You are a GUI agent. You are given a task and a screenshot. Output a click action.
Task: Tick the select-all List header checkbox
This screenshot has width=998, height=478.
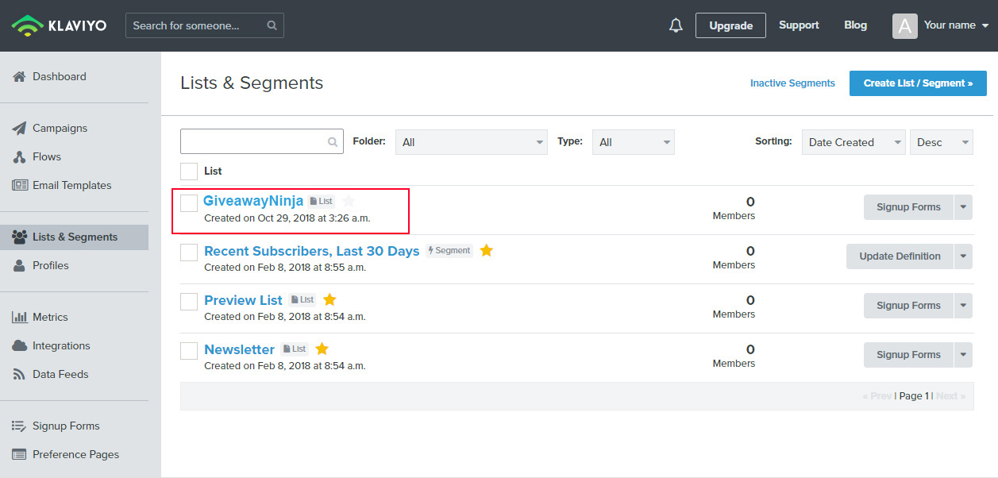[189, 171]
